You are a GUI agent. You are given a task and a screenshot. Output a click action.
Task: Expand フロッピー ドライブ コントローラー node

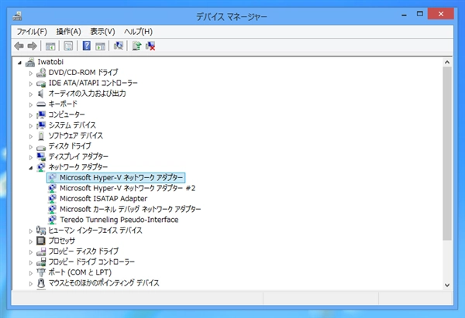pos(30,262)
